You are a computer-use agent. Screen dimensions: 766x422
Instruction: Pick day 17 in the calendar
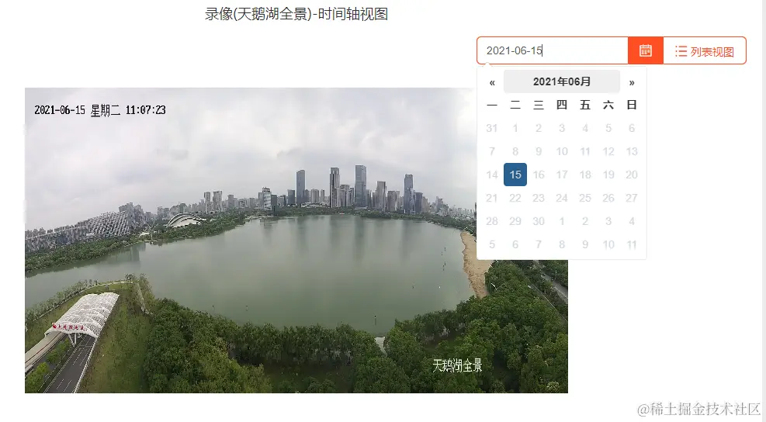pos(562,175)
